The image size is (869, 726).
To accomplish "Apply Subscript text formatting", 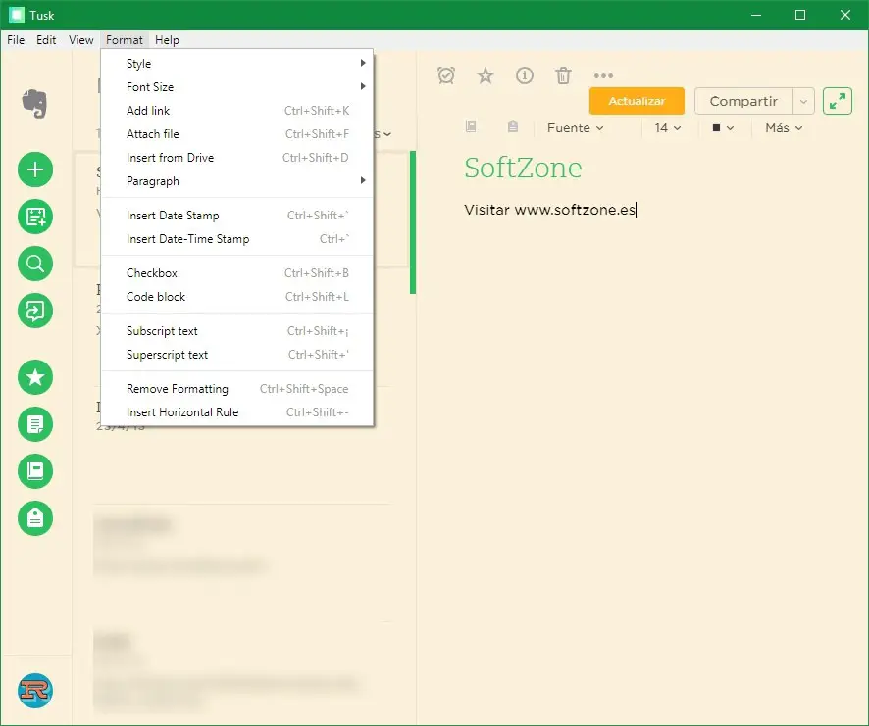I will 237,330.
